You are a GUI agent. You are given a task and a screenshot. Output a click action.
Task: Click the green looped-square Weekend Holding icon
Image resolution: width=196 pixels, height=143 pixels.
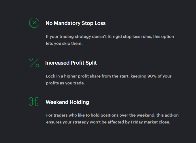(34, 102)
